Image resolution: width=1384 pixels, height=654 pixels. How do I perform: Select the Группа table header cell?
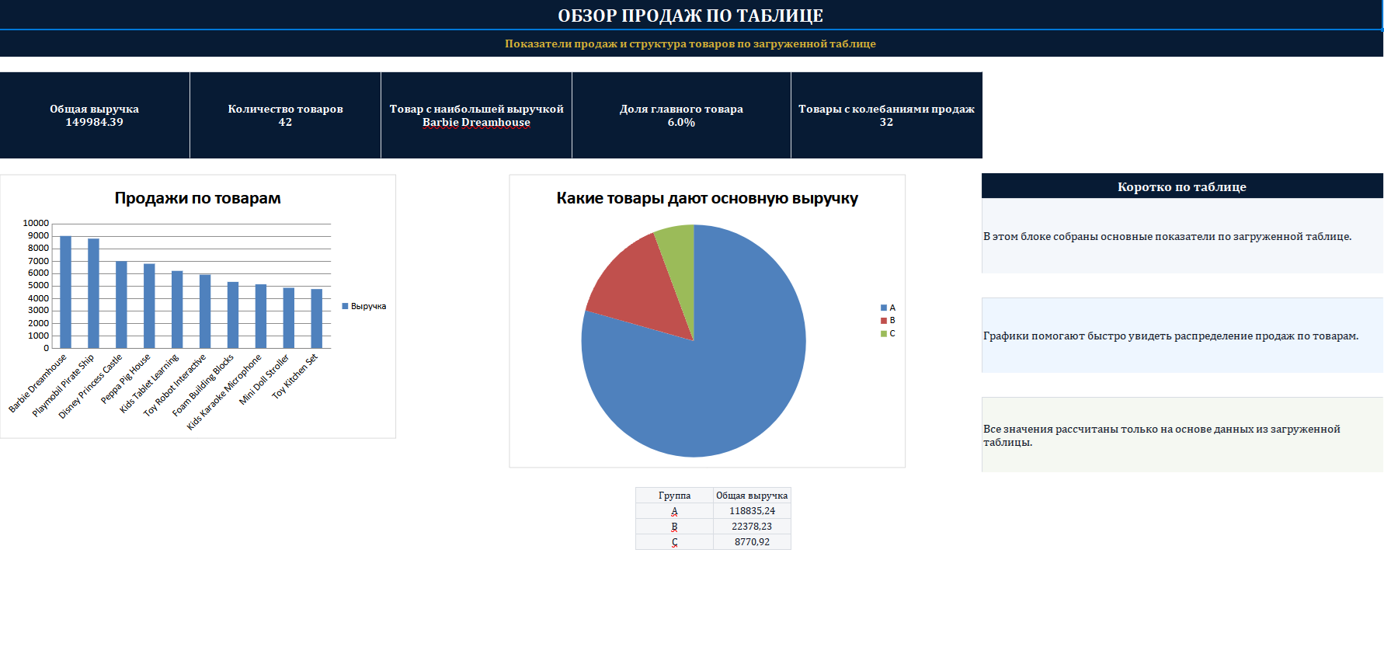pyautogui.click(x=674, y=496)
